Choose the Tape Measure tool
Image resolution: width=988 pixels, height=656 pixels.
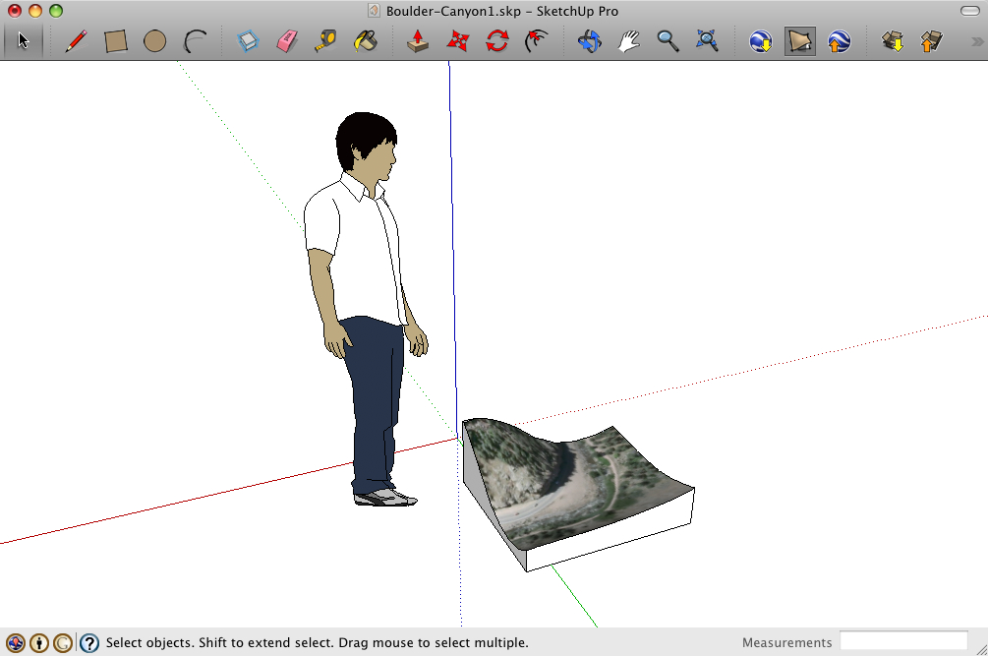pos(326,41)
